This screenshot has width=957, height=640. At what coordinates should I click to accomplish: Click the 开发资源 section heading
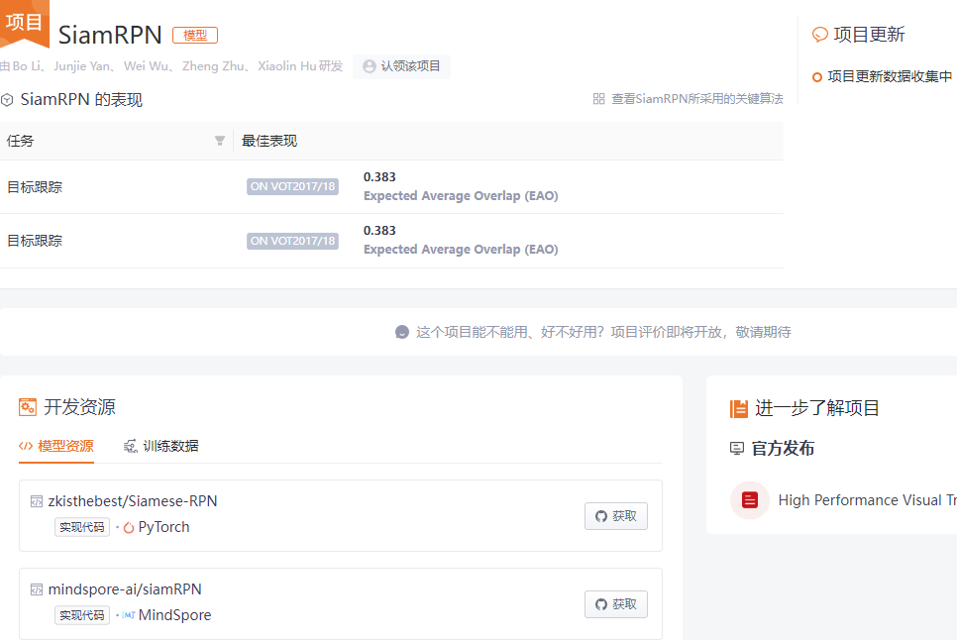(79, 407)
